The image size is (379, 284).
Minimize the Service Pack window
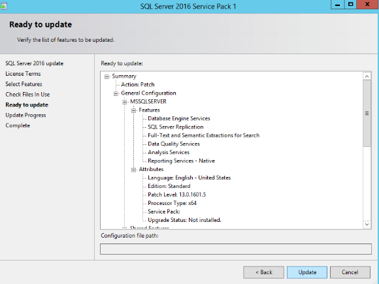coord(337,5)
